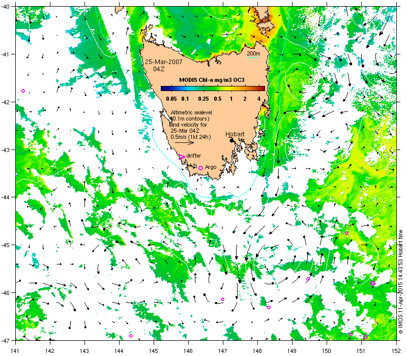Screen dimensions: 407x356
Task: Click the Argo float circle in legend
Action: [200, 168]
